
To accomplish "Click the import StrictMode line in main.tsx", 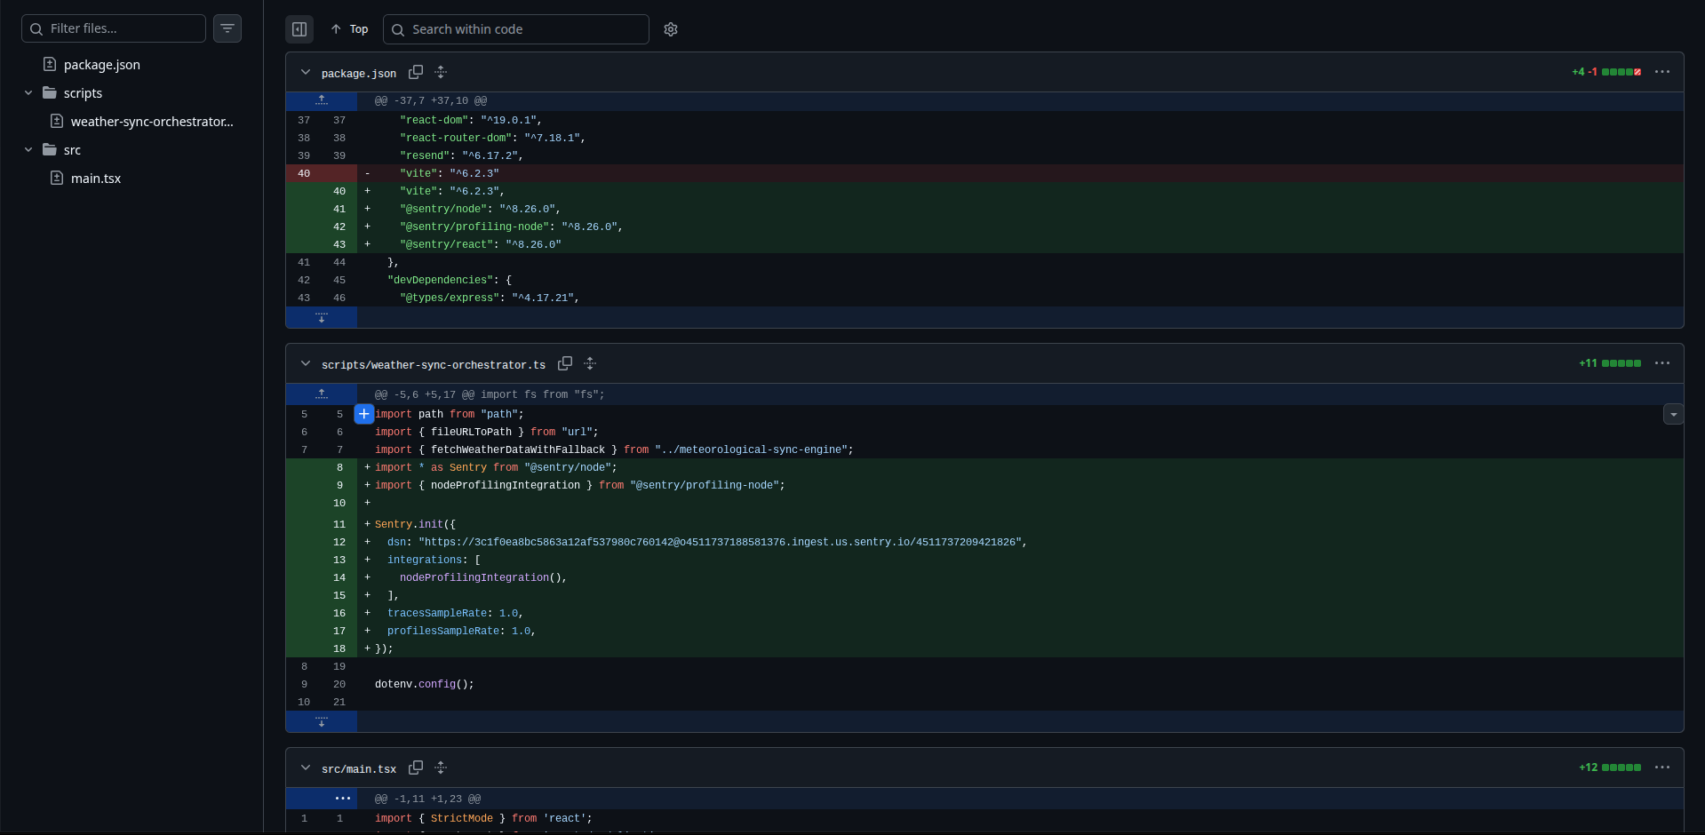I will coord(984,818).
